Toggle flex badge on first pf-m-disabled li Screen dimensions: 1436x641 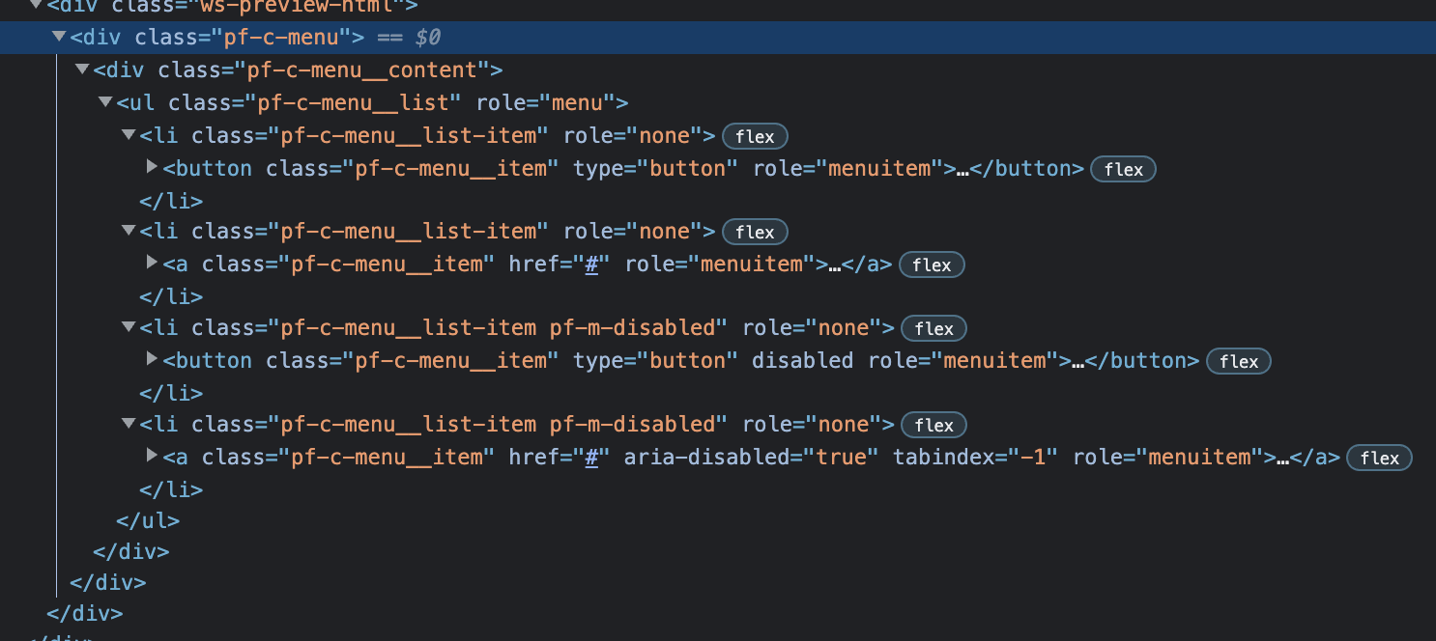coord(933,328)
